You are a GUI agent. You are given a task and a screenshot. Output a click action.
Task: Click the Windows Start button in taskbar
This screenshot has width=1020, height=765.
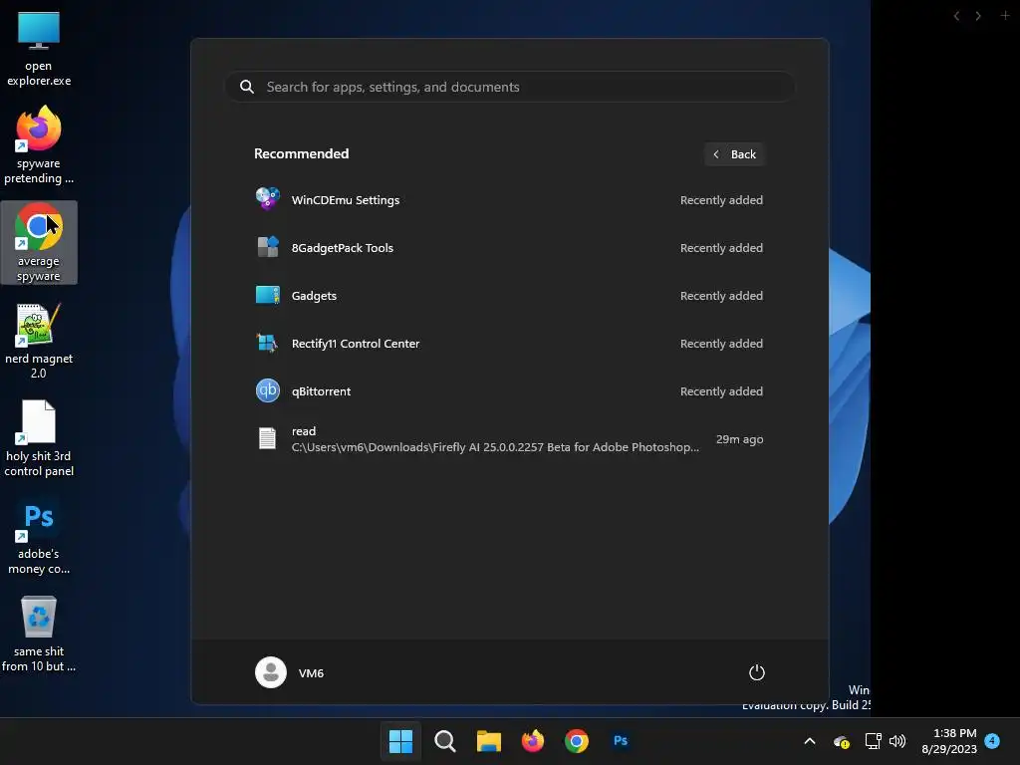400,740
